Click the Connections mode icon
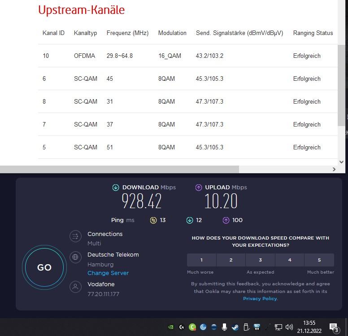This screenshot has height=336, width=348. [x=75, y=236]
